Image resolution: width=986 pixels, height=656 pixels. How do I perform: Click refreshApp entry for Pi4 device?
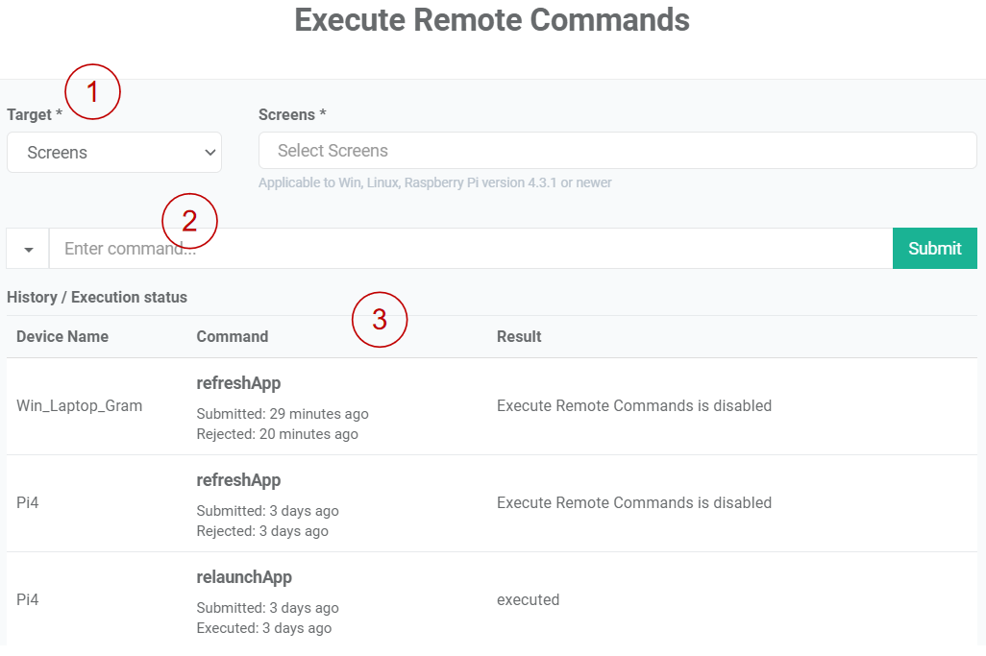point(238,479)
